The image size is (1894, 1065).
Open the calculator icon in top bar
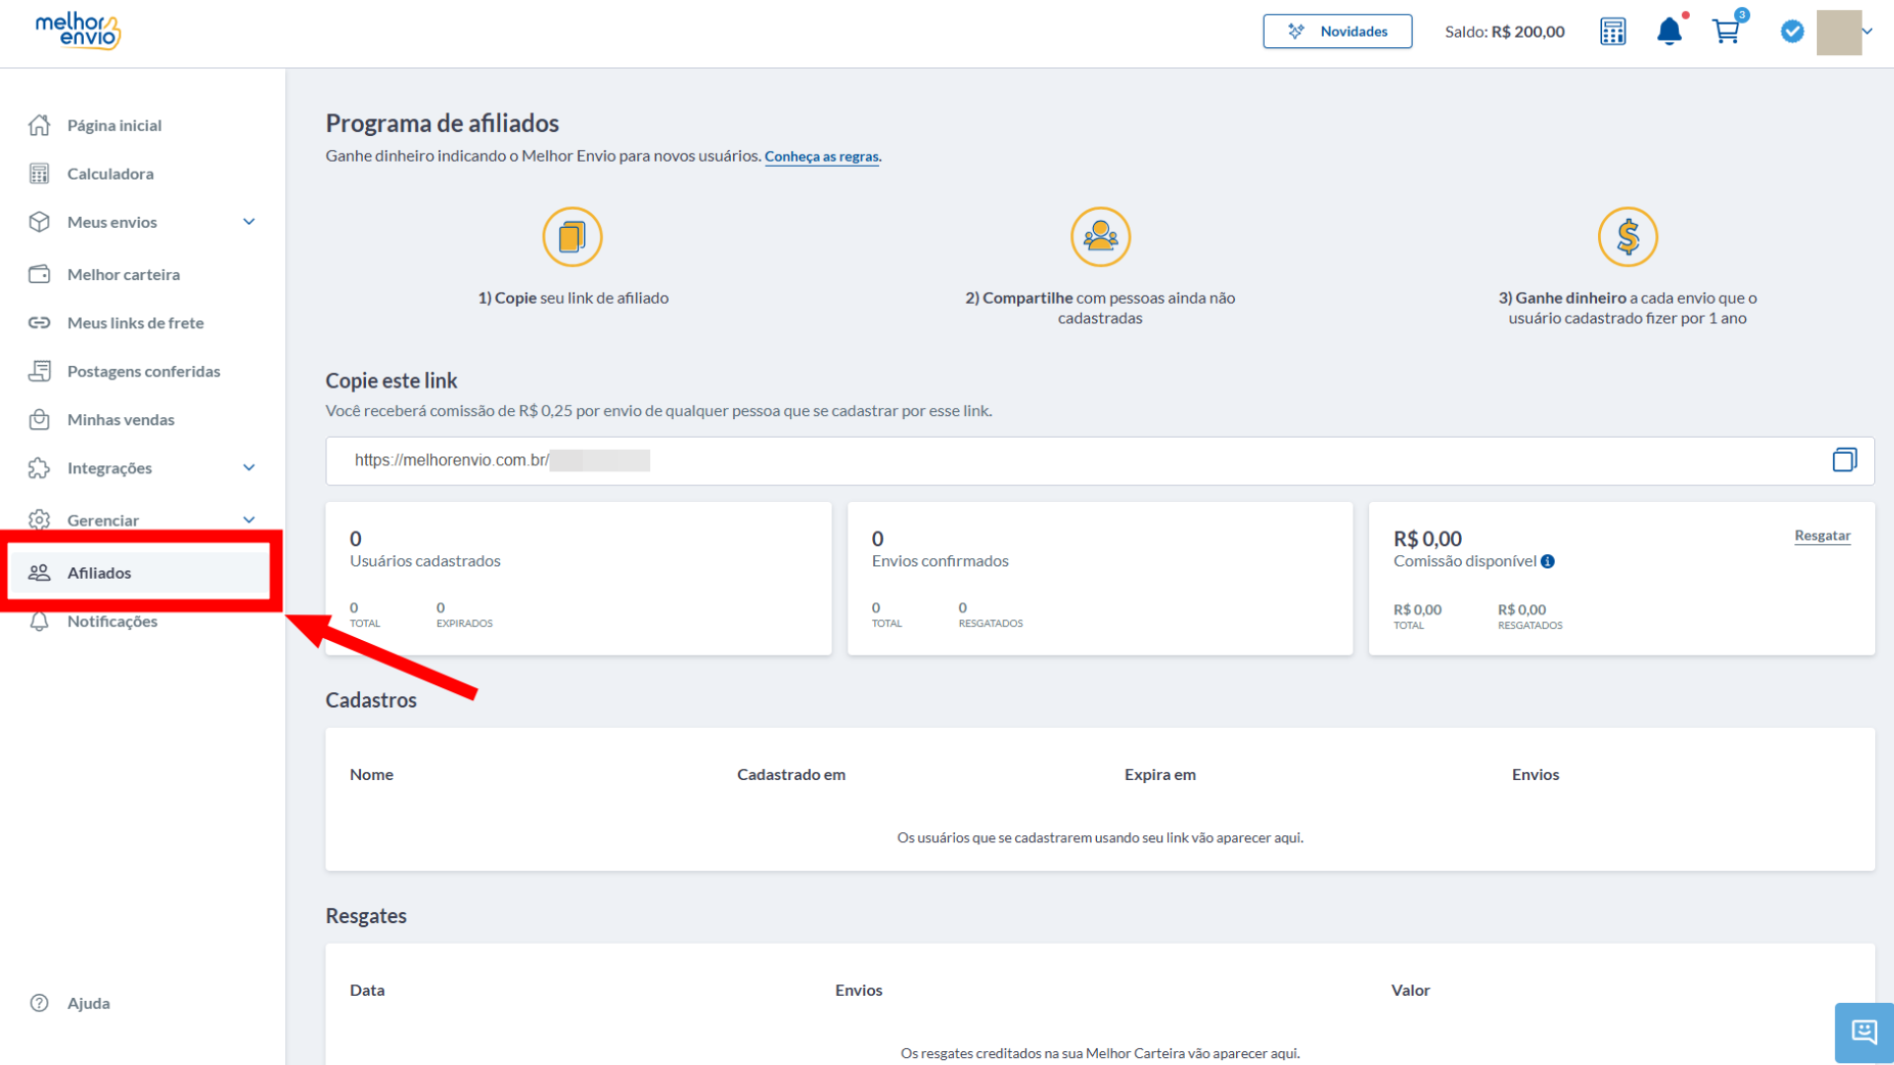pos(1613,32)
